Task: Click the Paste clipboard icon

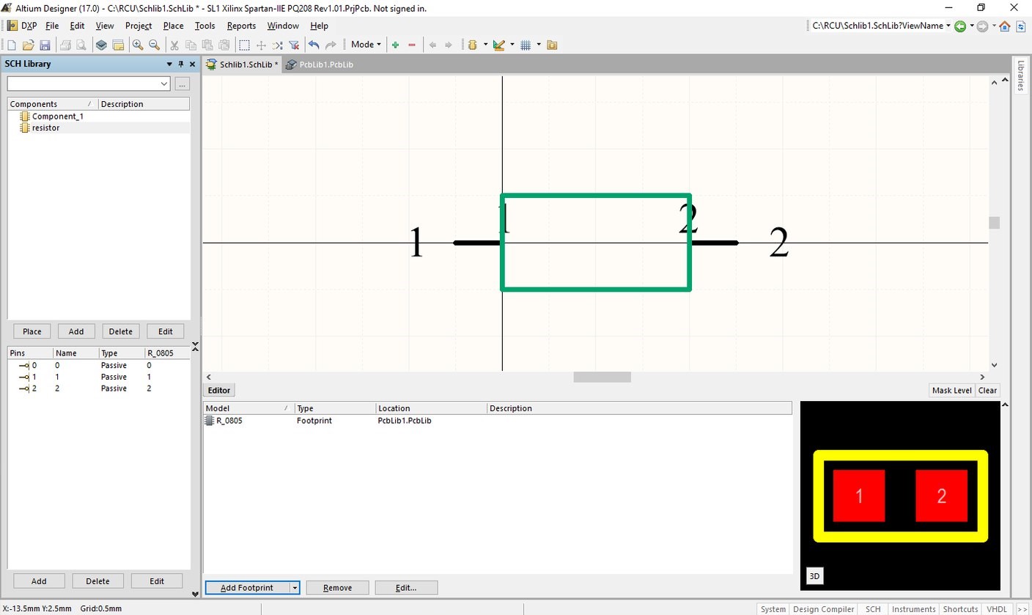Action: click(207, 45)
